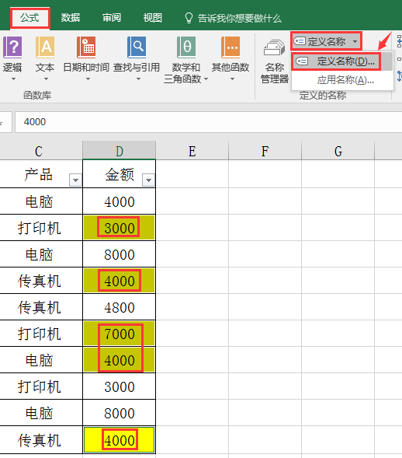Click the formula bar showing 4000

pos(208,122)
